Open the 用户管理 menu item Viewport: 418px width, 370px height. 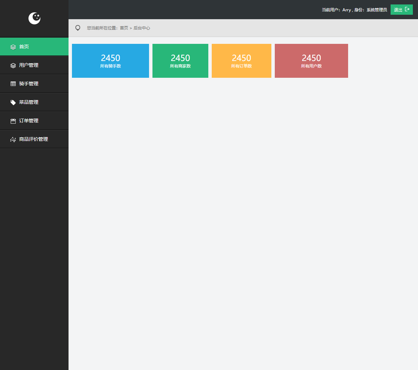[x=29, y=65]
